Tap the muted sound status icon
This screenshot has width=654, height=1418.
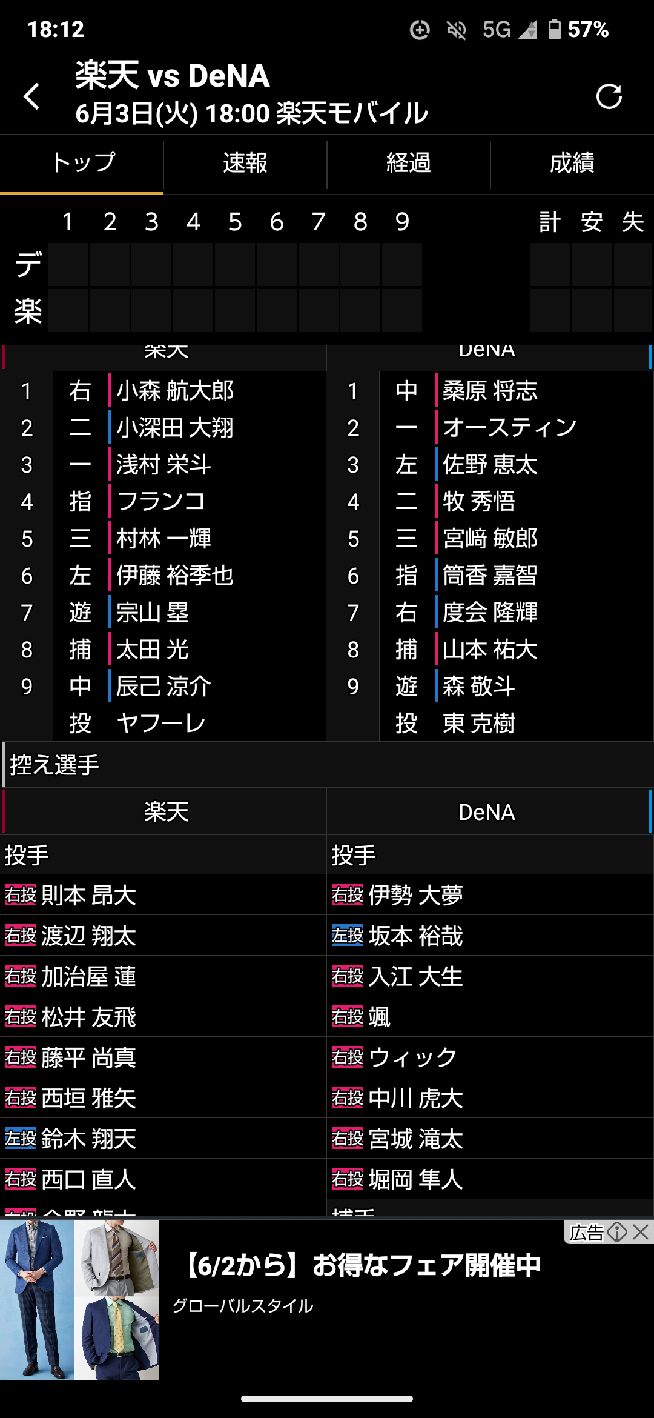(456, 29)
